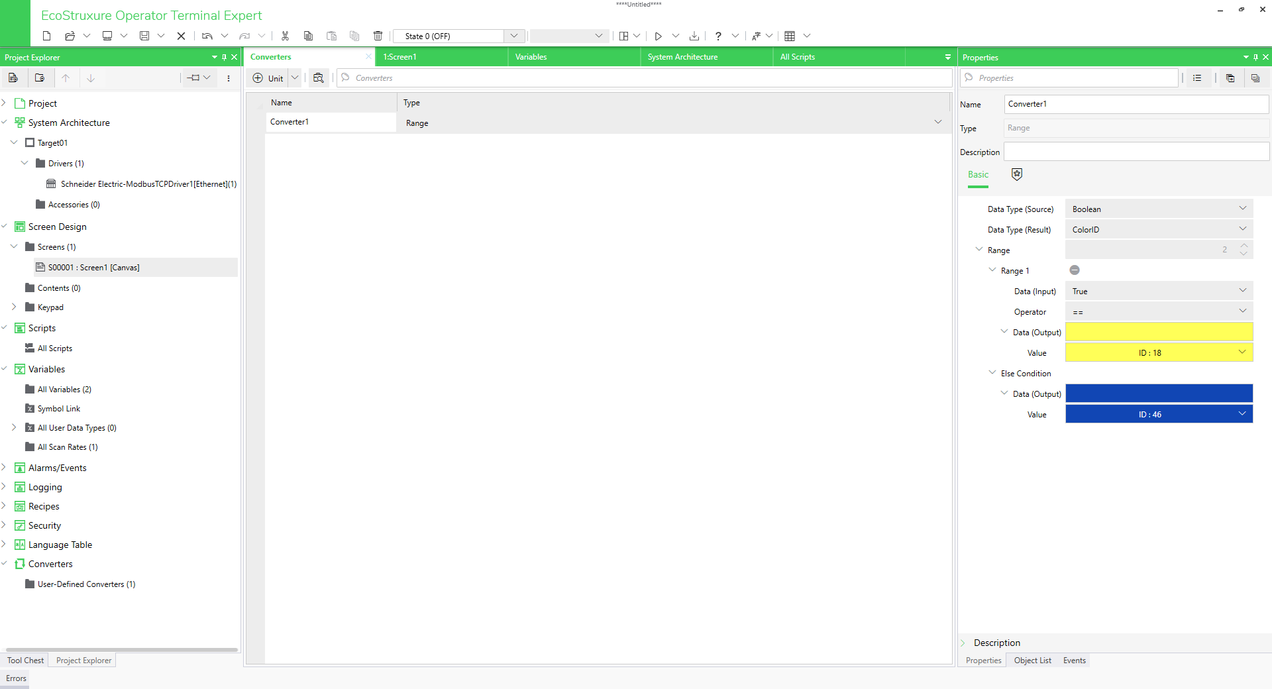The height and width of the screenshot is (689, 1272).
Task: Click the Undo arrow icon
Action: click(x=207, y=36)
